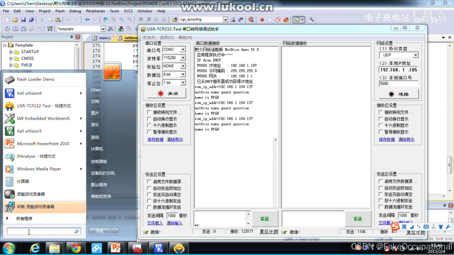
Task: Click the 保存数据 save data link
Action: tap(155, 139)
